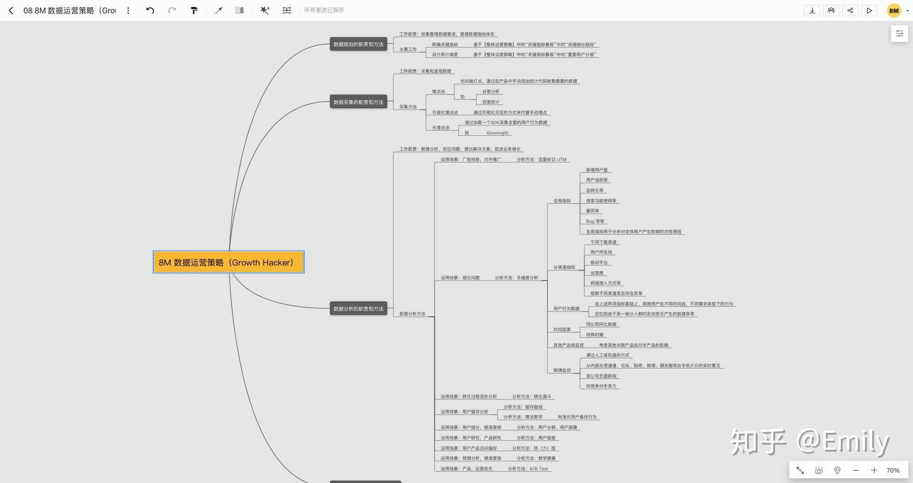Zoom in with plus button
This screenshot has height=483, width=913.
click(874, 471)
